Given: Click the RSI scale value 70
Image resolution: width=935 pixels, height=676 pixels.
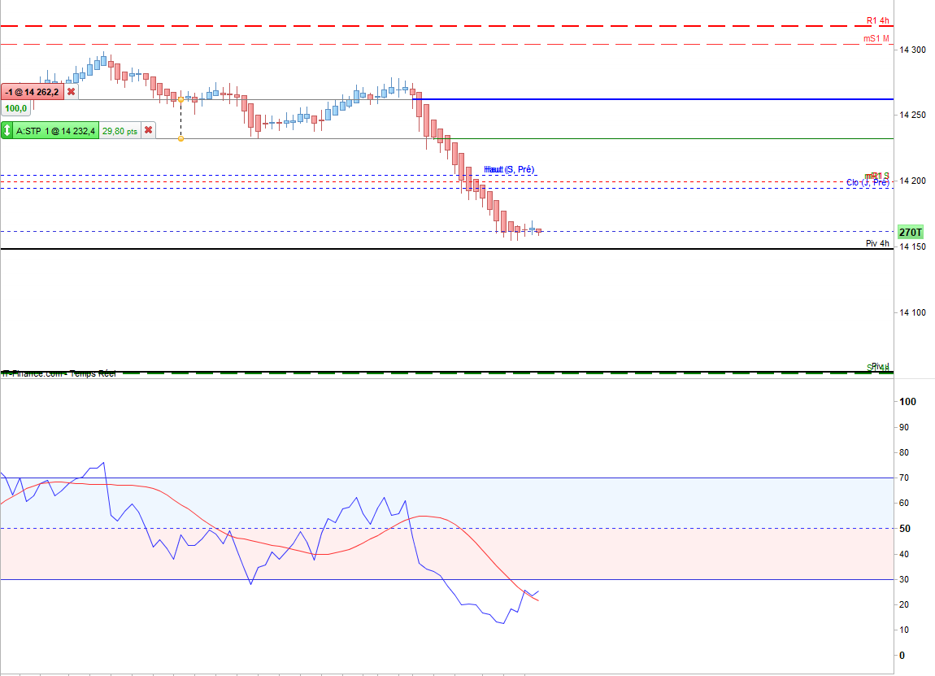Looking at the screenshot, I should pyautogui.click(x=904, y=478).
